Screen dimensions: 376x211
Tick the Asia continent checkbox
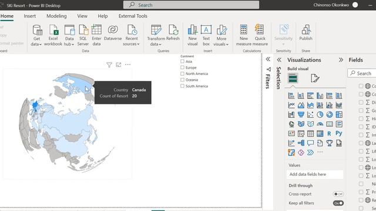(182, 61)
